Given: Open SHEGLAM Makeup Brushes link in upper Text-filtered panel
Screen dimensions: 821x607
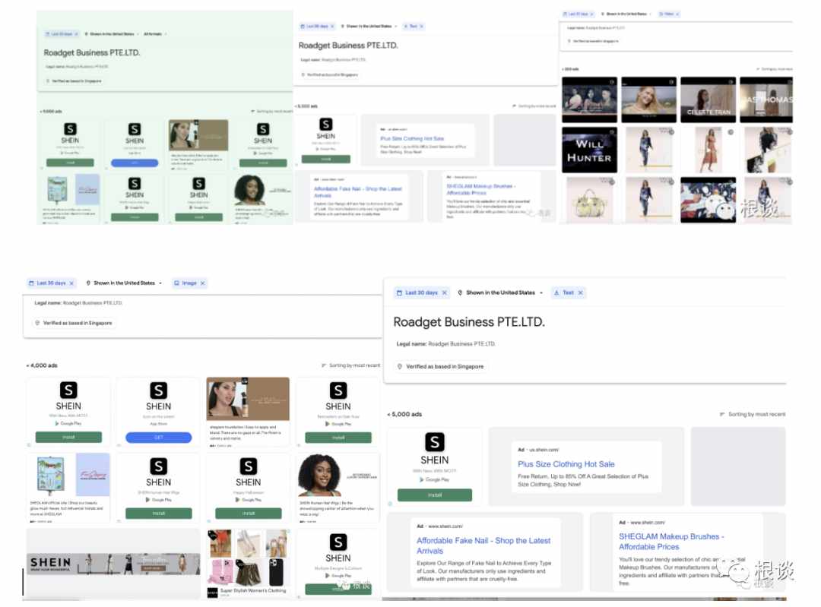Looking at the screenshot, I should pos(480,189).
